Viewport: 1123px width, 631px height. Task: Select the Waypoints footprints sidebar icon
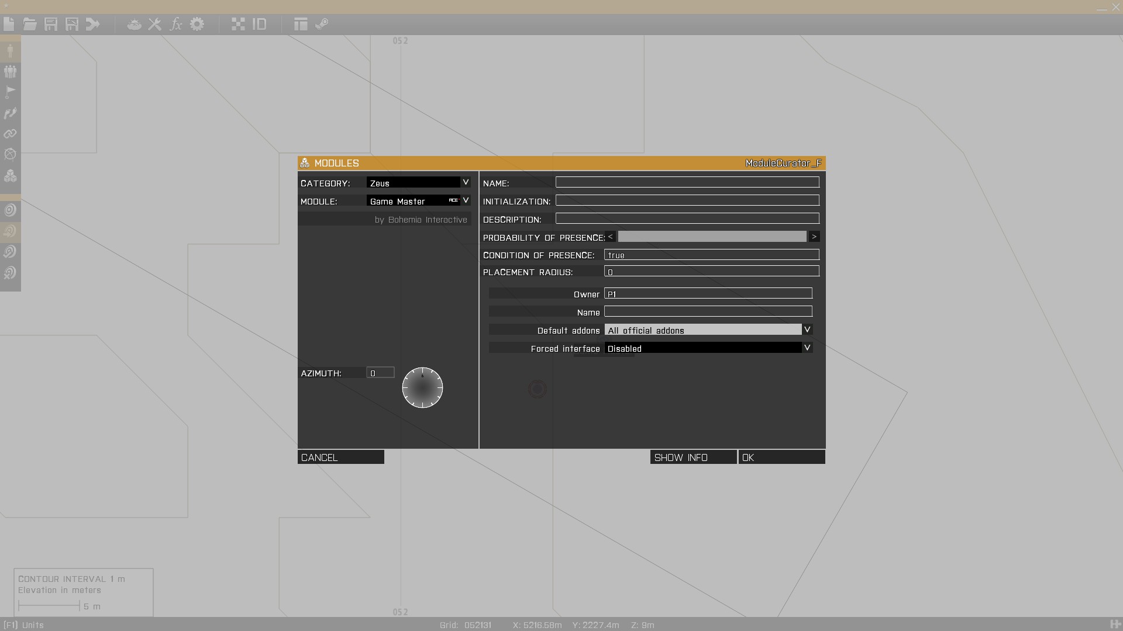(10, 113)
